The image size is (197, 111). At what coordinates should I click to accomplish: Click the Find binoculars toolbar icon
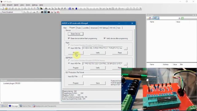[46, 8]
